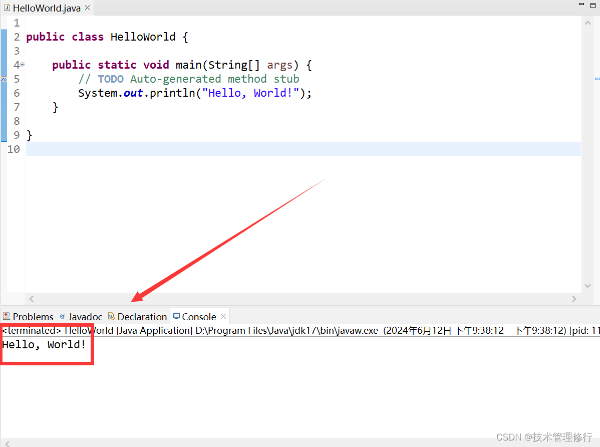600x447 pixels.
Task: Click the highlighted empty line 10
Action: (x=304, y=149)
